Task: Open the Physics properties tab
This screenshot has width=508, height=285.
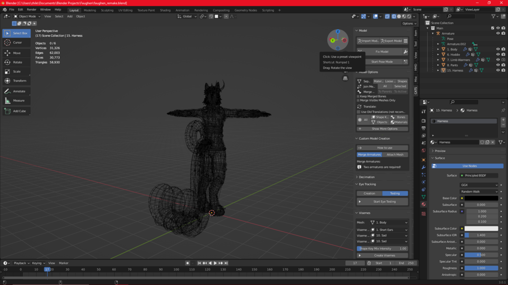Action: [424, 182]
